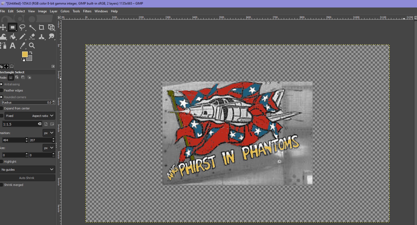Toggle the Antialiasing checkbox

coord(1,84)
